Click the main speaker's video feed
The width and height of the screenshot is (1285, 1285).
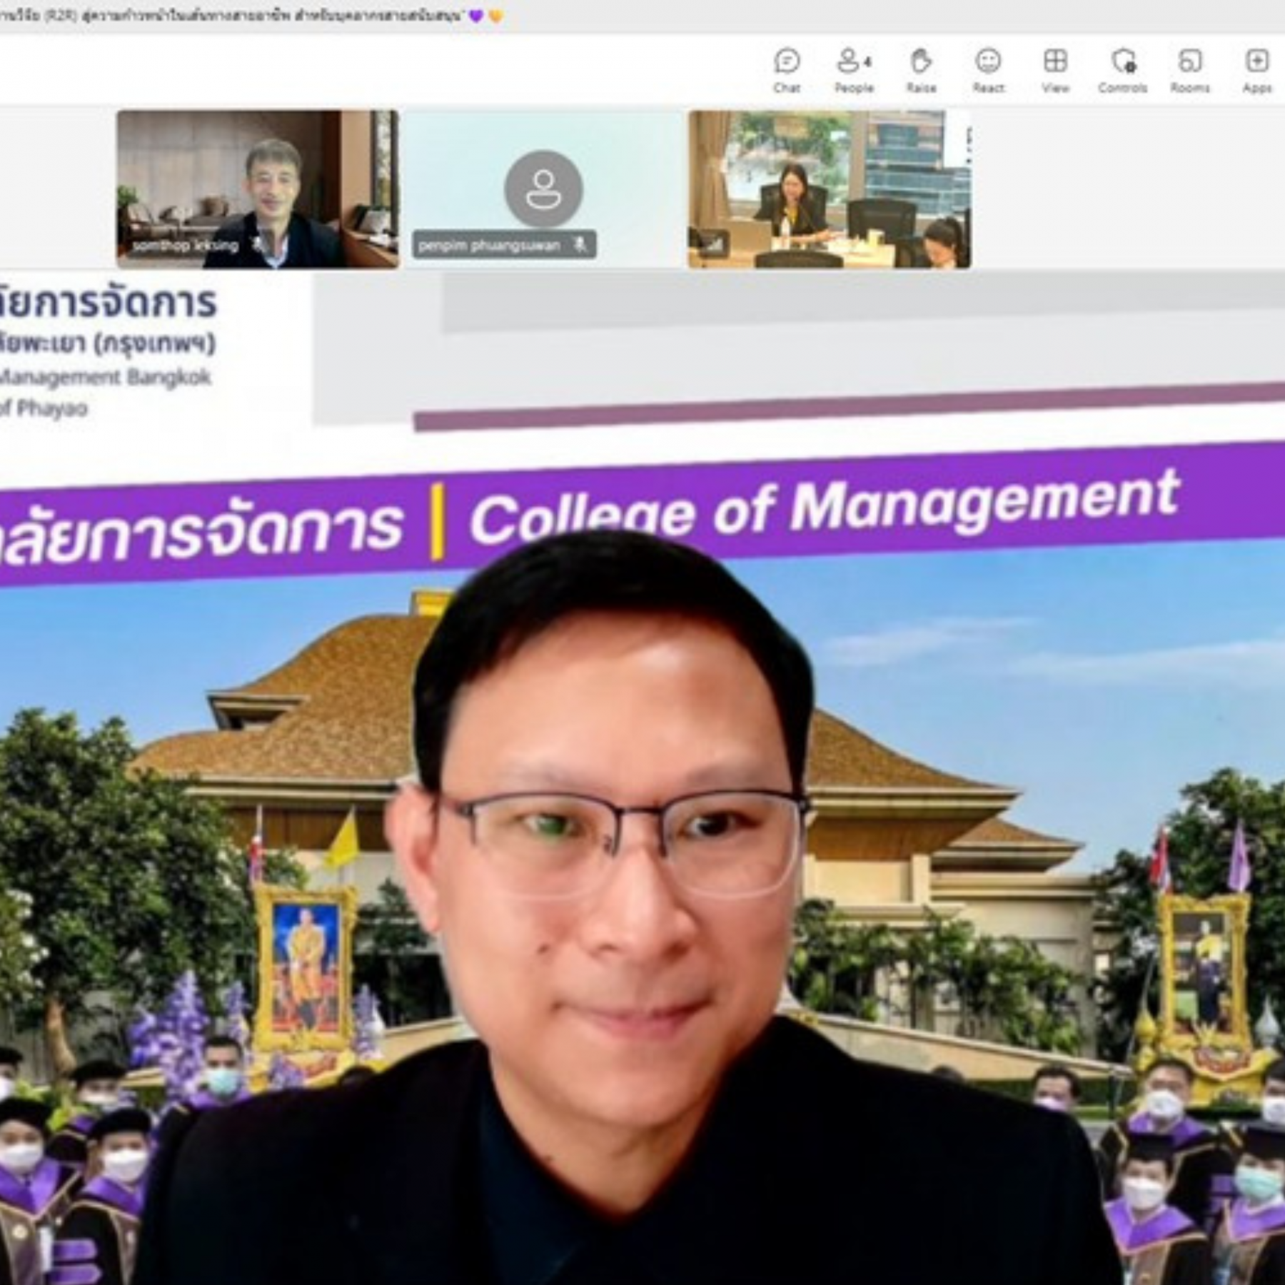tap(642, 778)
